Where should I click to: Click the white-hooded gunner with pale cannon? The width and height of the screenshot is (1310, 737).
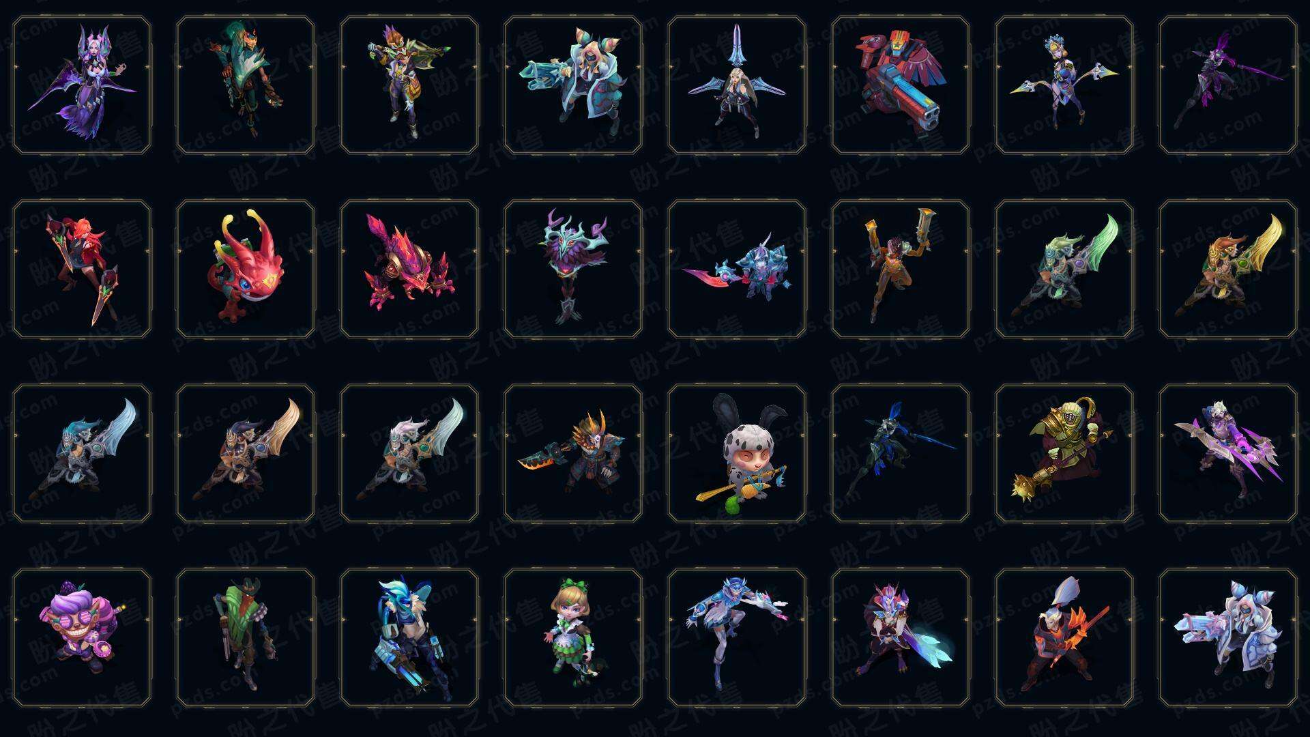[1228, 637]
